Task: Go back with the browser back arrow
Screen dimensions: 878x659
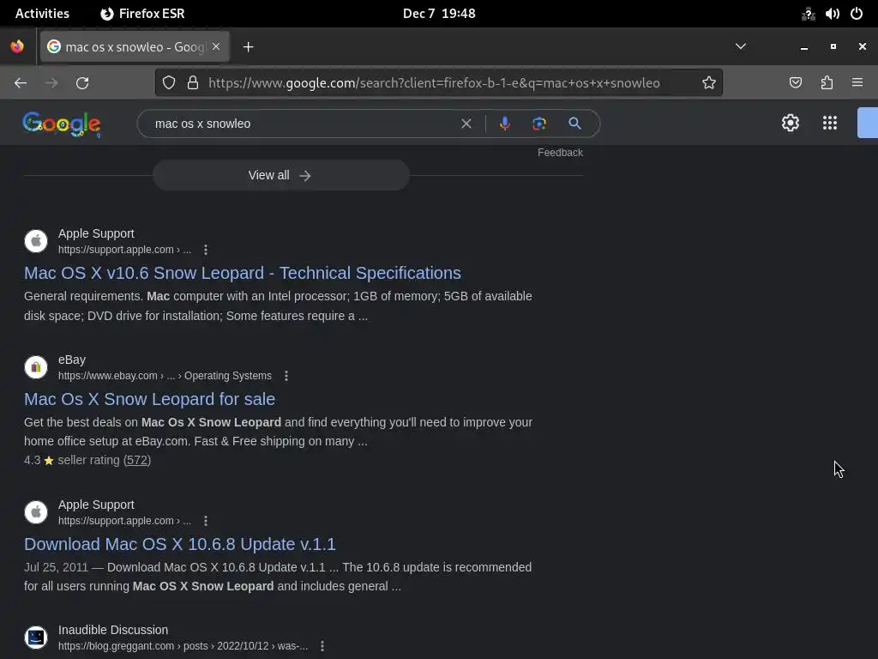Action: pos(21,83)
